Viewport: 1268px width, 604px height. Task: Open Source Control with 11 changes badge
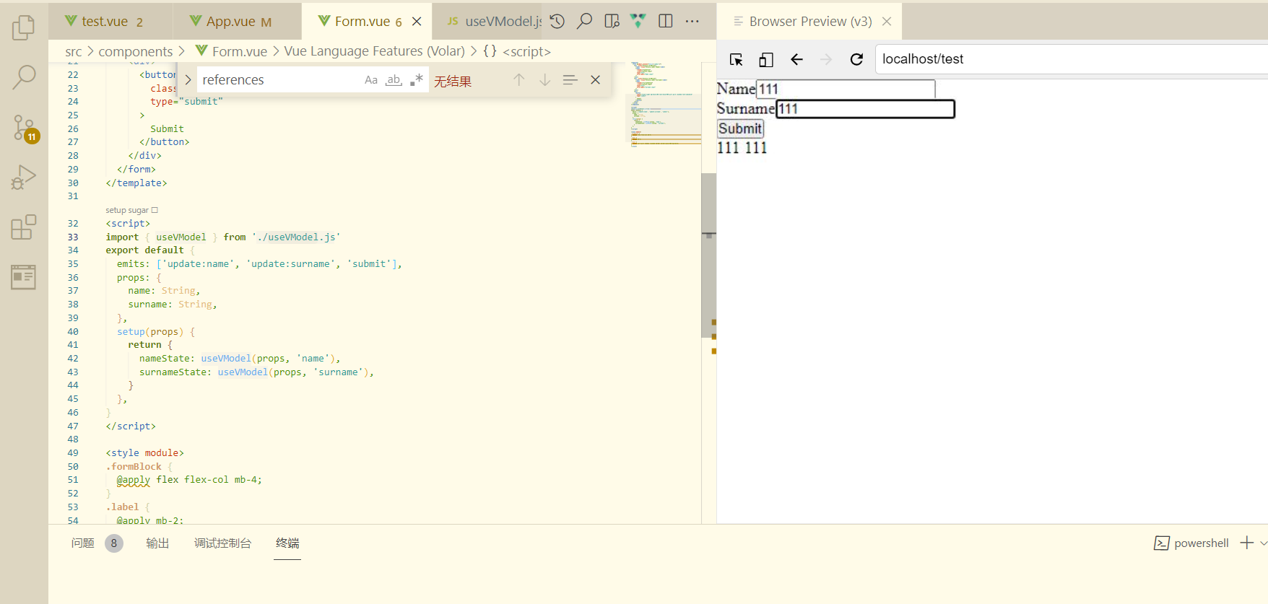25,128
